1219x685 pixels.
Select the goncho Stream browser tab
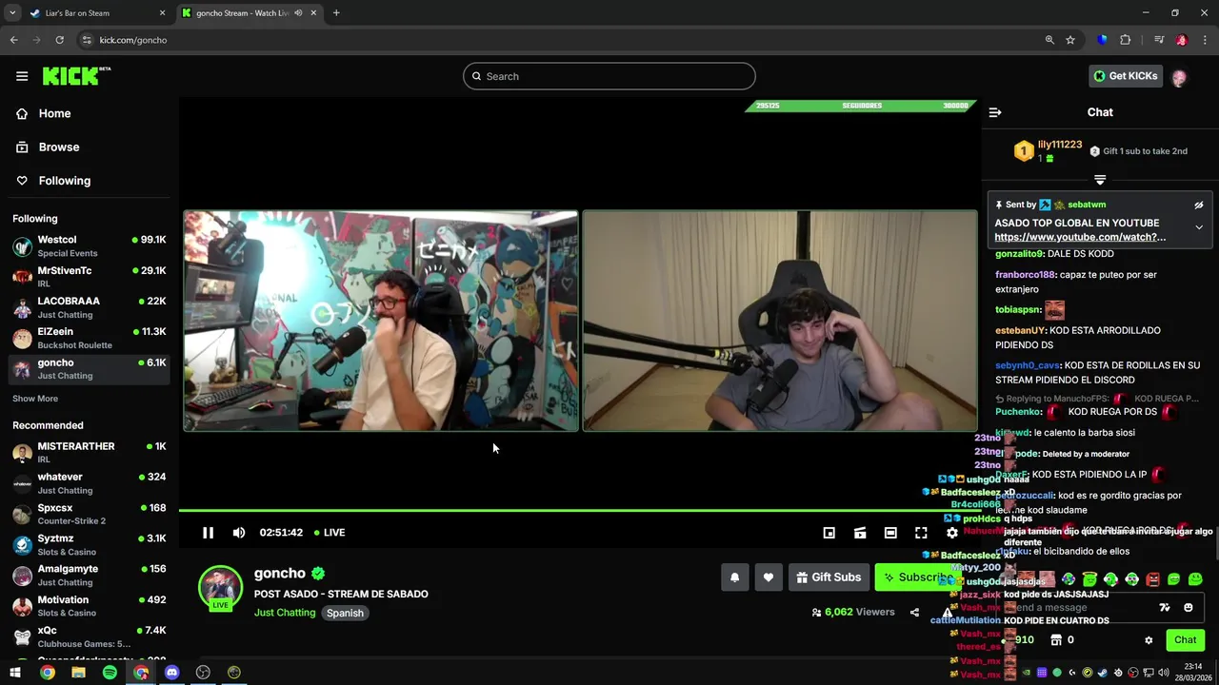(x=250, y=13)
